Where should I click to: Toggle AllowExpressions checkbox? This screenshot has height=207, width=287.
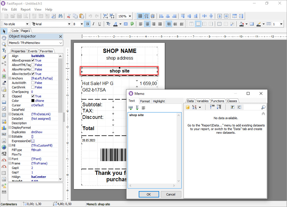point(33,60)
